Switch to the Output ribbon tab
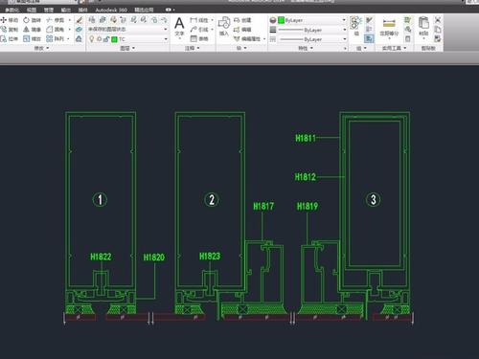This screenshot has height=359, width=479. pos(66,10)
